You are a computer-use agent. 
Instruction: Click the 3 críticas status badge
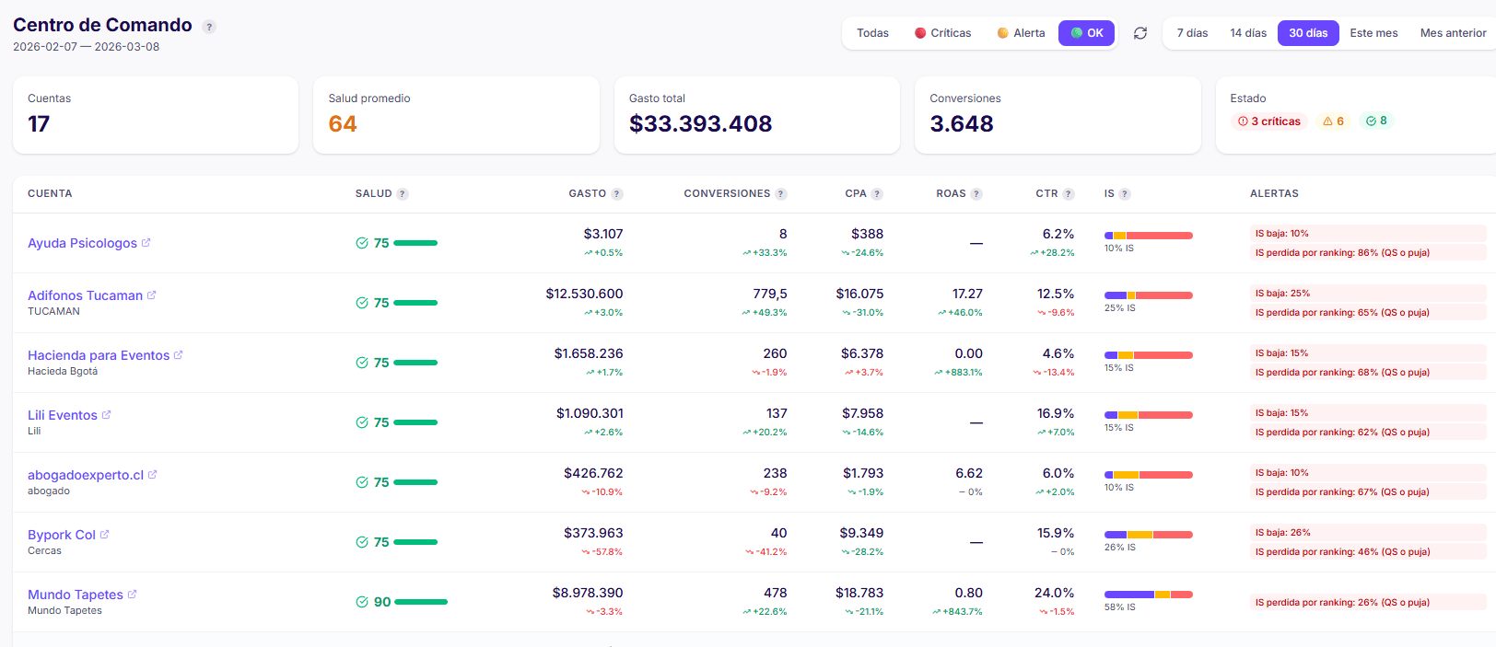pos(1269,121)
